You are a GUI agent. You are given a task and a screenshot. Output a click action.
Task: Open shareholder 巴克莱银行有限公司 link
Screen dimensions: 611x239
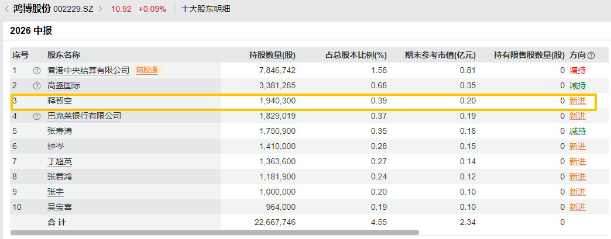click(x=84, y=116)
